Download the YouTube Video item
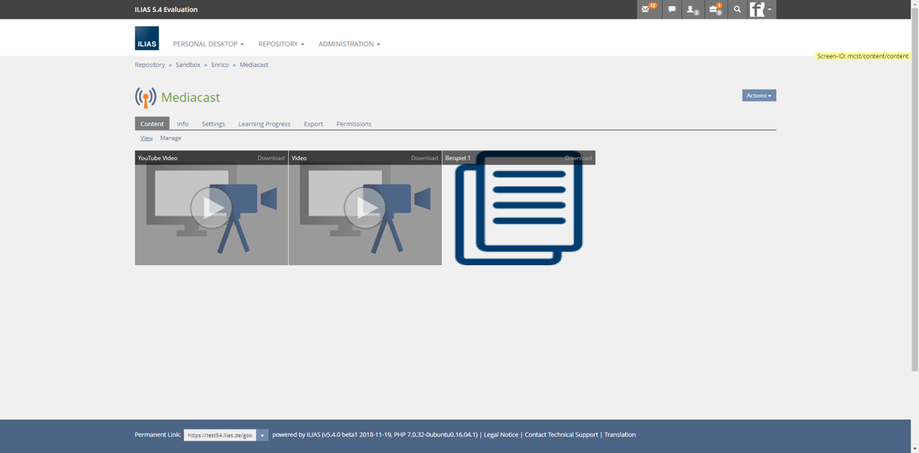 [x=270, y=158]
